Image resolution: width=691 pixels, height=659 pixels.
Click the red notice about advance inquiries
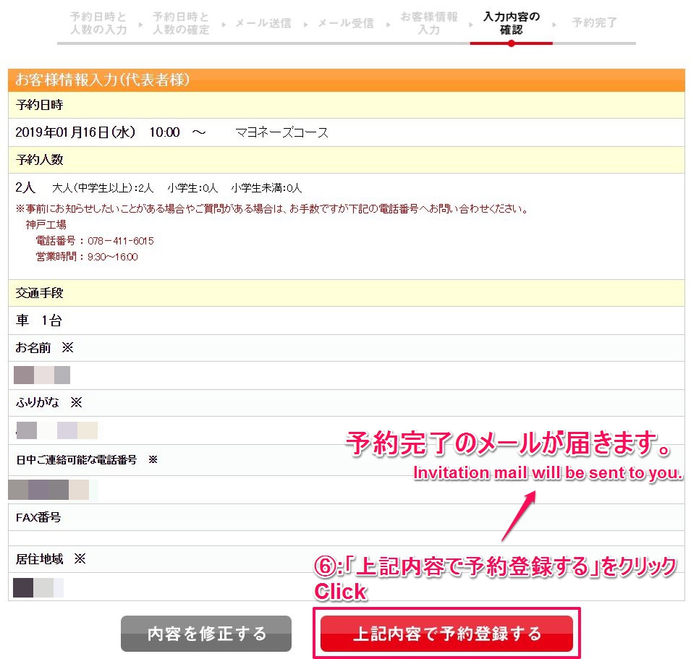coord(272,209)
